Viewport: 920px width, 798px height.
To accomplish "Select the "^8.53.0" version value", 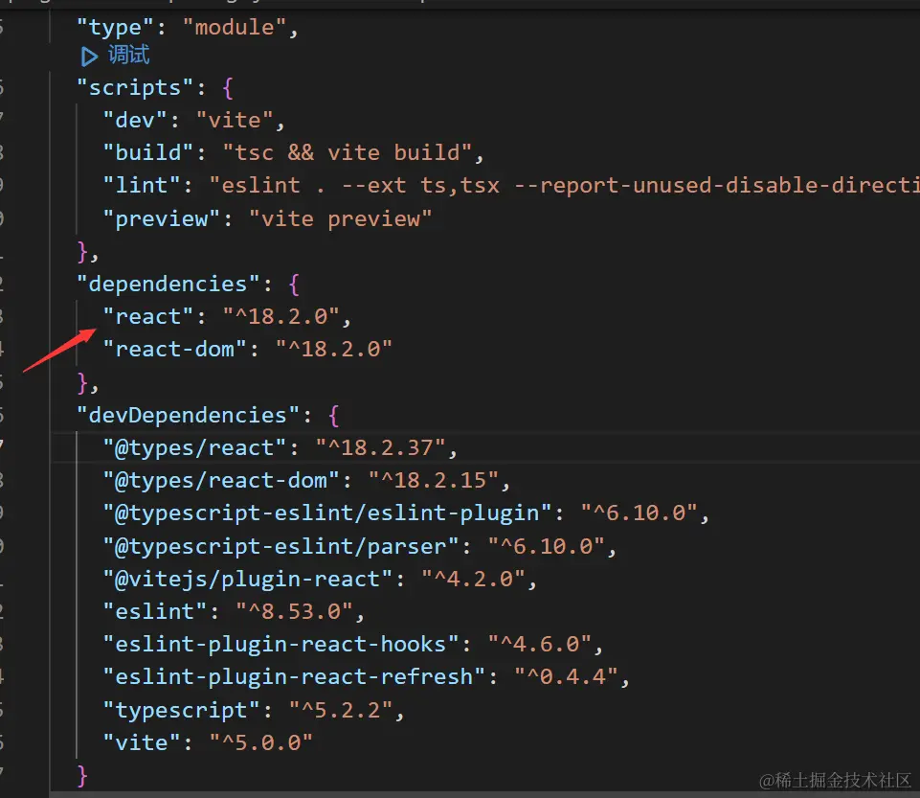I will click(x=294, y=612).
